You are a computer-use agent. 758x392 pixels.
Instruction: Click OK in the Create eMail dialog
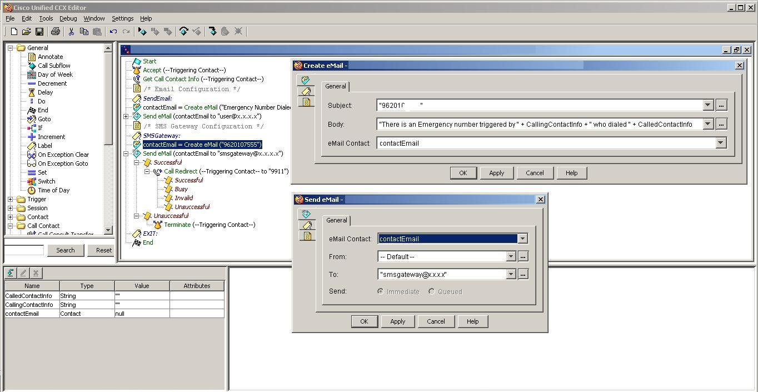pyautogui.click(x=463, y=173)
